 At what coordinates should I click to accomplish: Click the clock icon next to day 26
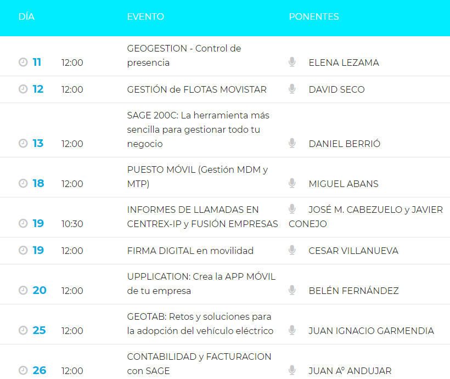(22, 371)
